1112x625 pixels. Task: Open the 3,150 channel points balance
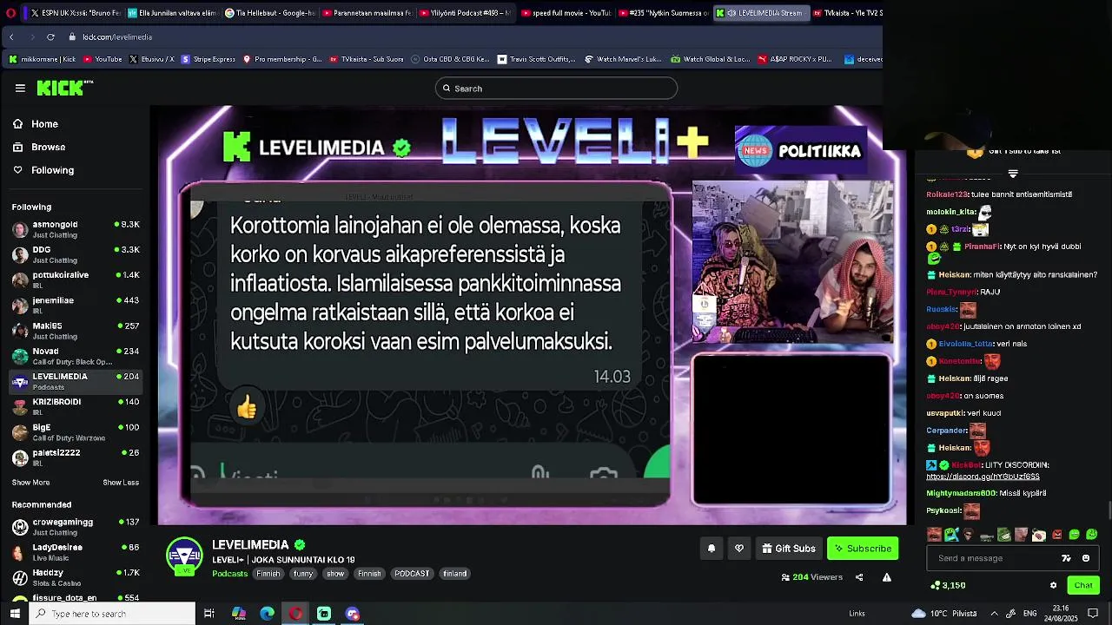pos(948,585)
